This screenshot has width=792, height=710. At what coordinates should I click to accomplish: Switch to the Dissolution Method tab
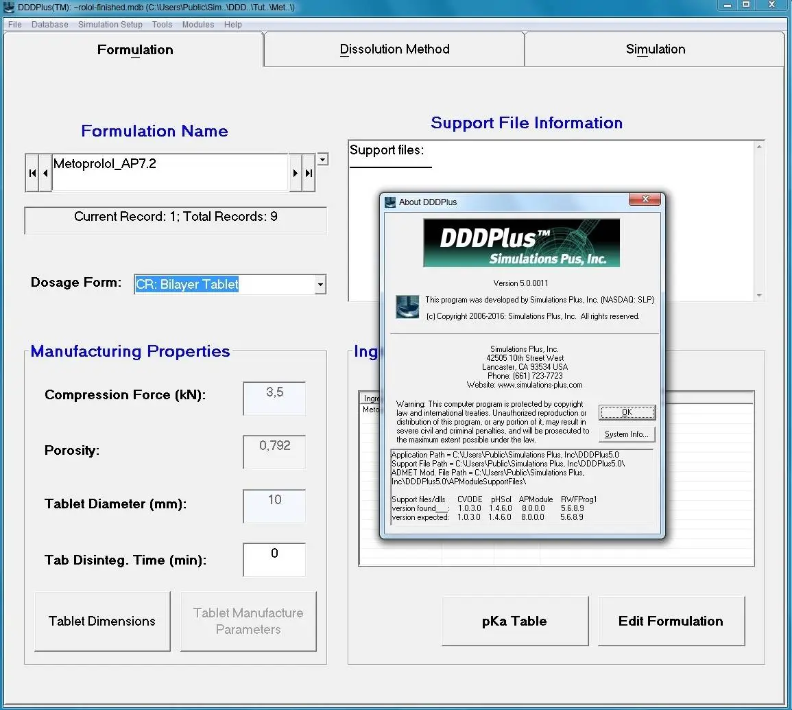point(394,49)
